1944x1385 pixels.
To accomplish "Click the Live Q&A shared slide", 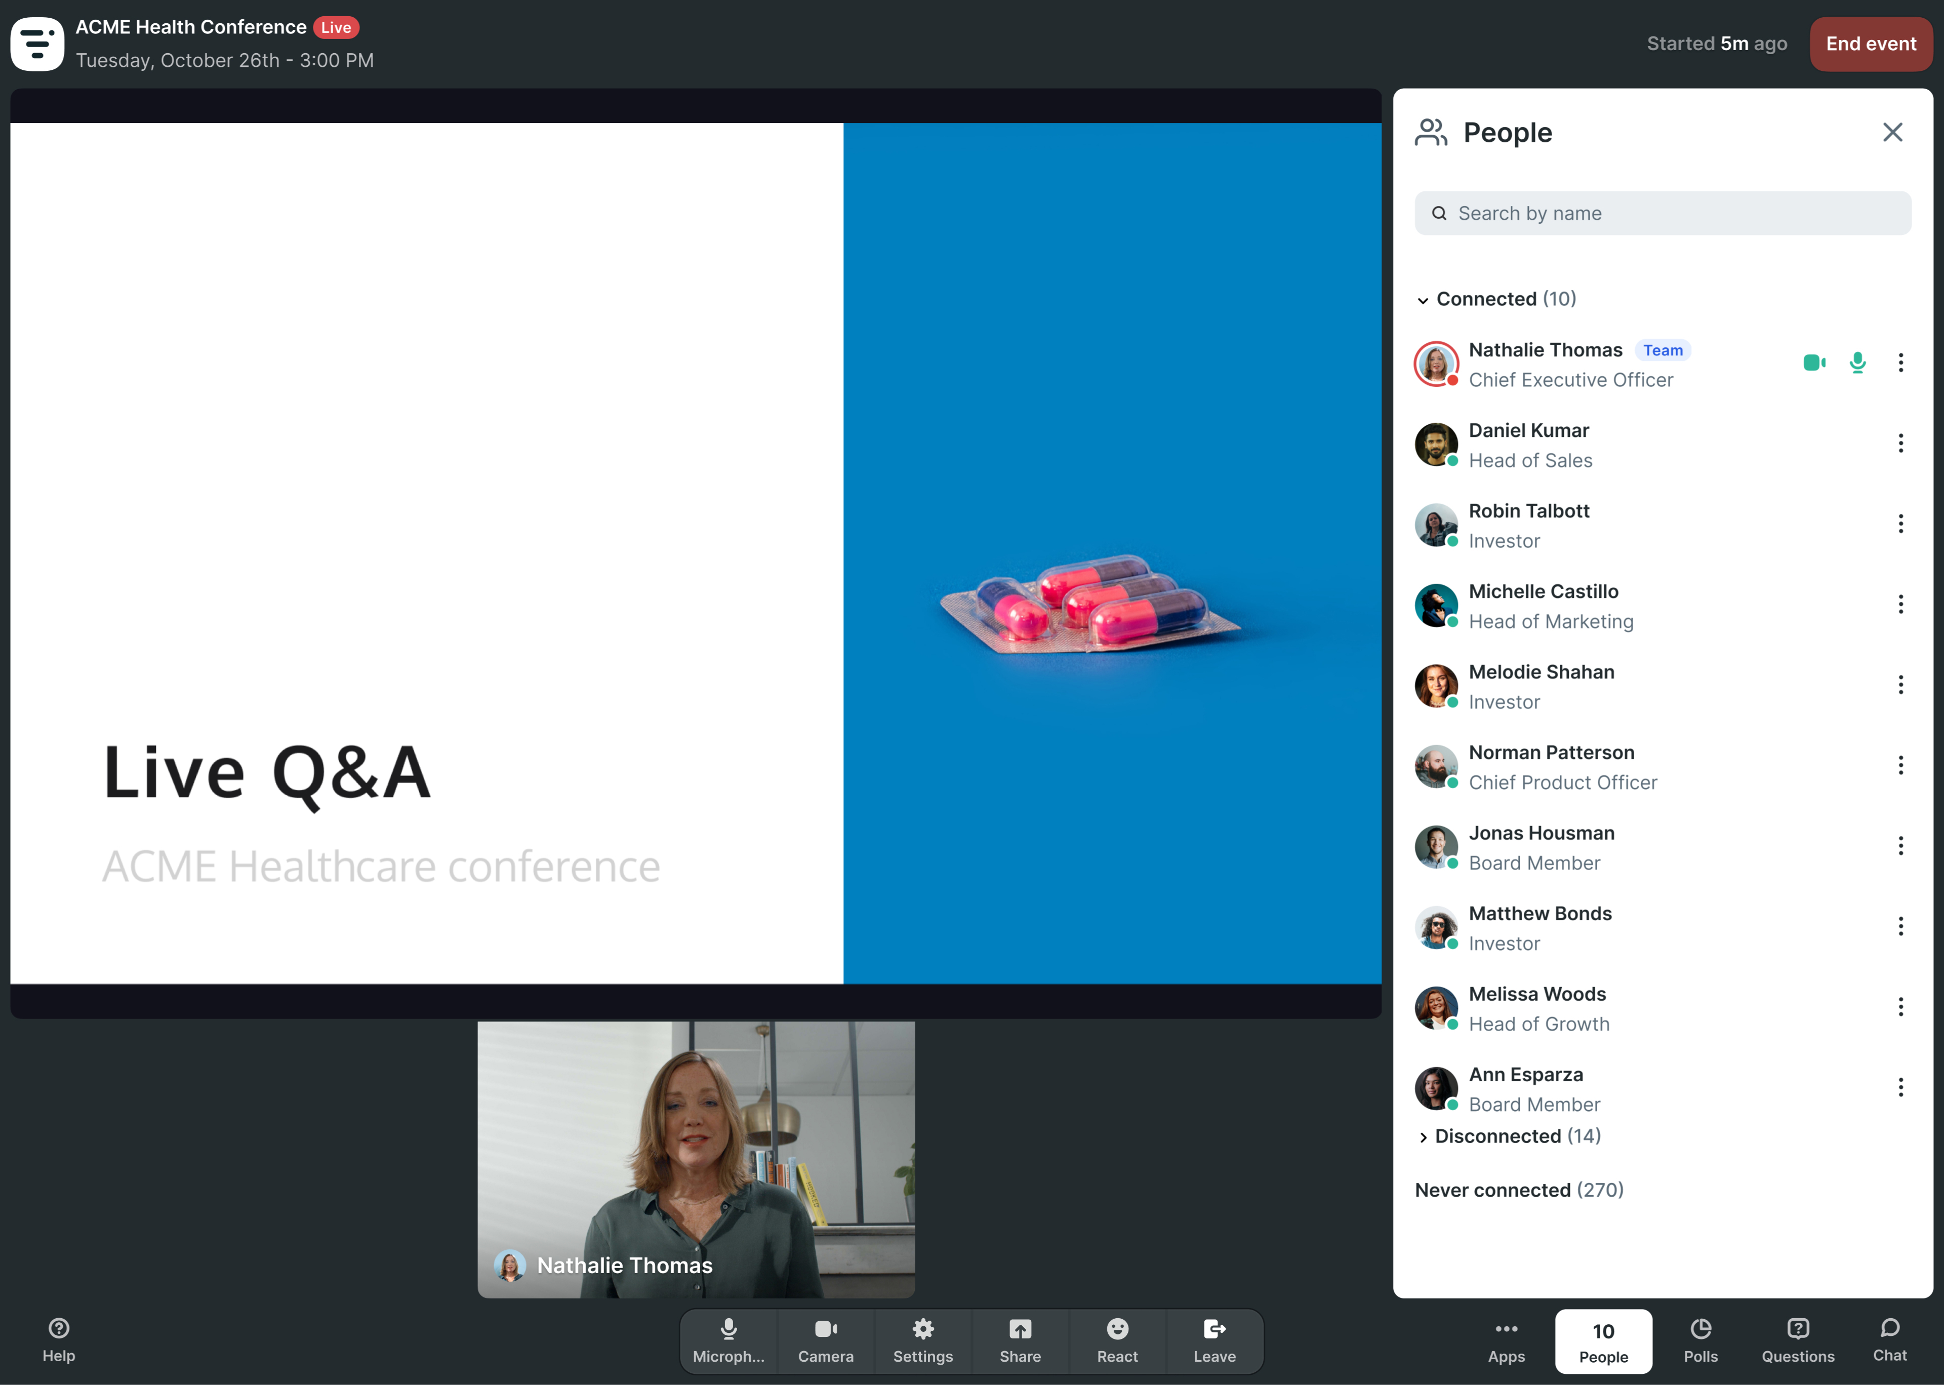I will coord(696,553).
